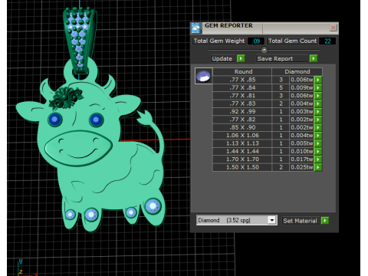This screenshot has height=276, width=368.
Task: Click the Total Gem Weight value field
Action: 256,41
